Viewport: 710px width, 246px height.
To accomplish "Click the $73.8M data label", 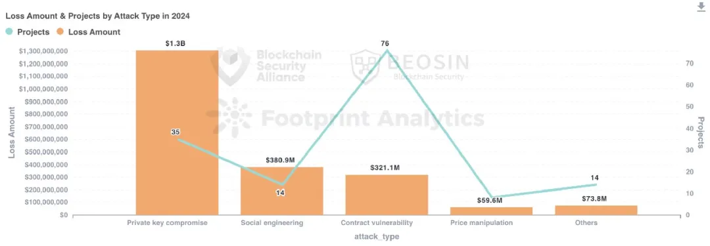I will [x=593, y=199].
